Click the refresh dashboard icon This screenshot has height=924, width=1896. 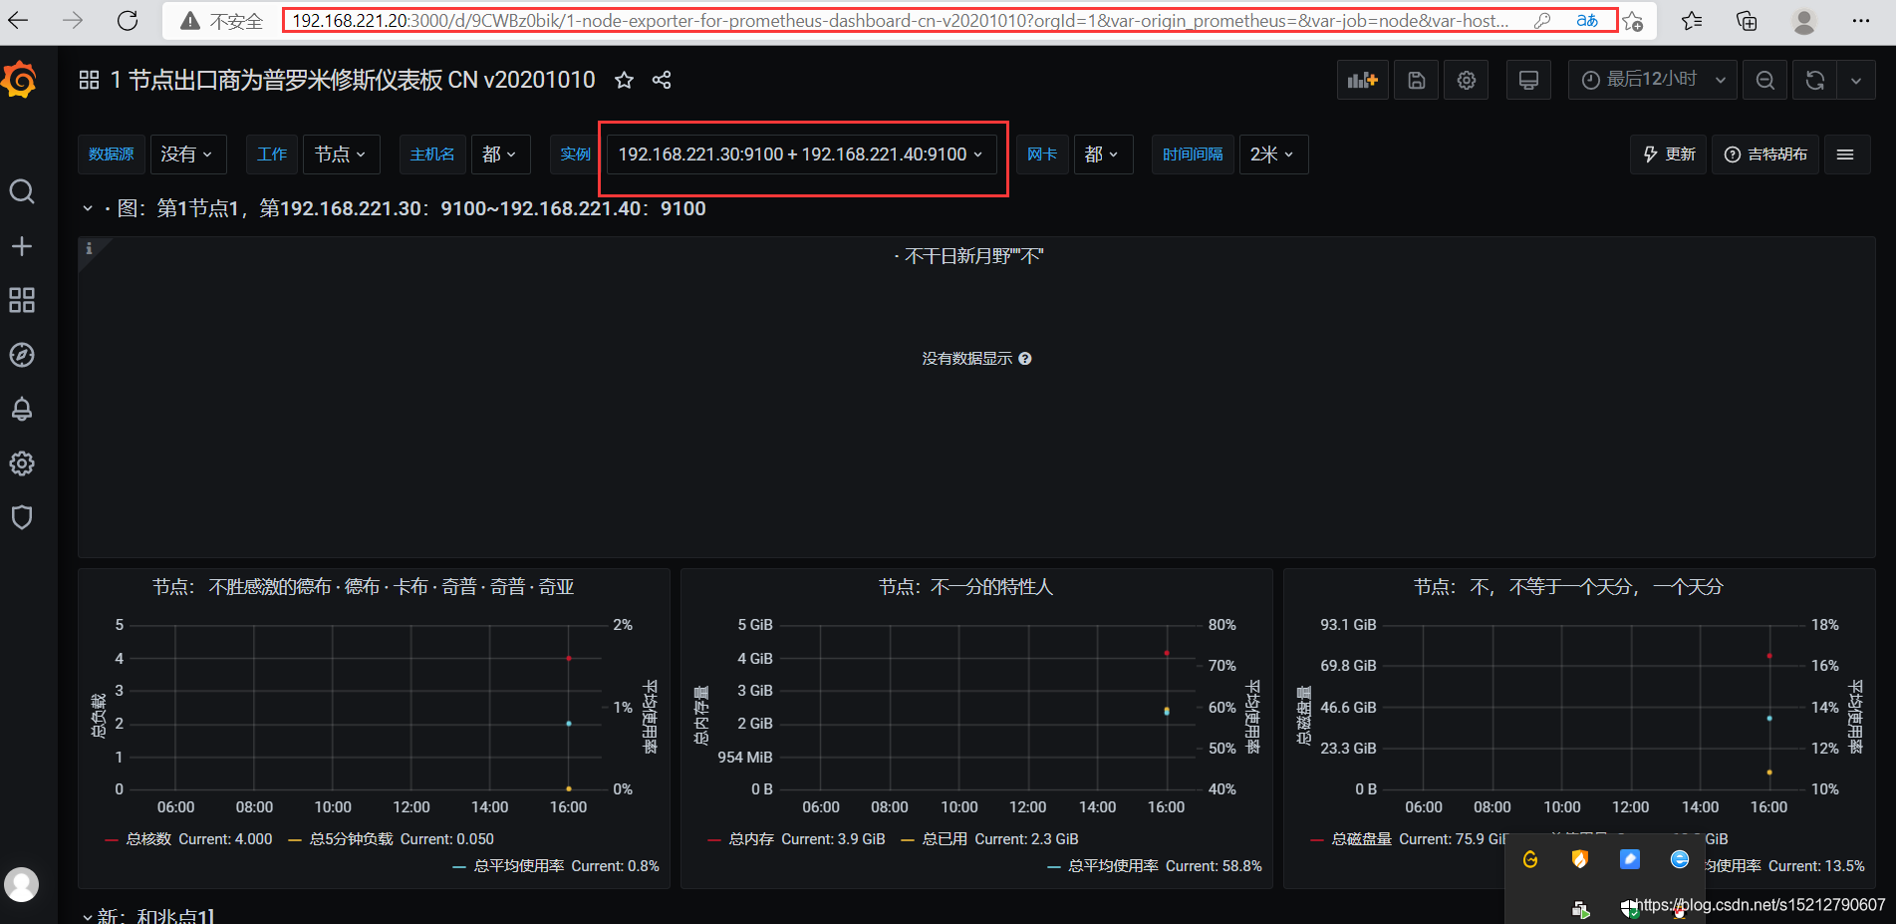pyautogui.click(x=1815, y=80)
